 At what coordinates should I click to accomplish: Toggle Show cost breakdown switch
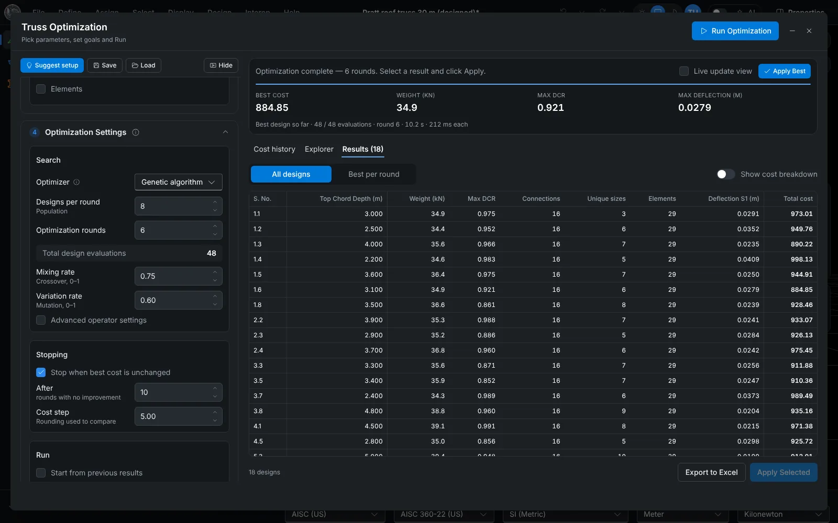[x=726, y=174]
